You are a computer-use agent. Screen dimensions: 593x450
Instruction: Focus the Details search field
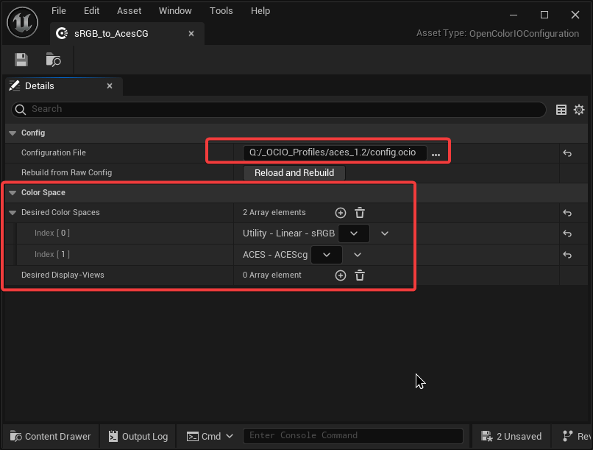[x=279, y=110]
